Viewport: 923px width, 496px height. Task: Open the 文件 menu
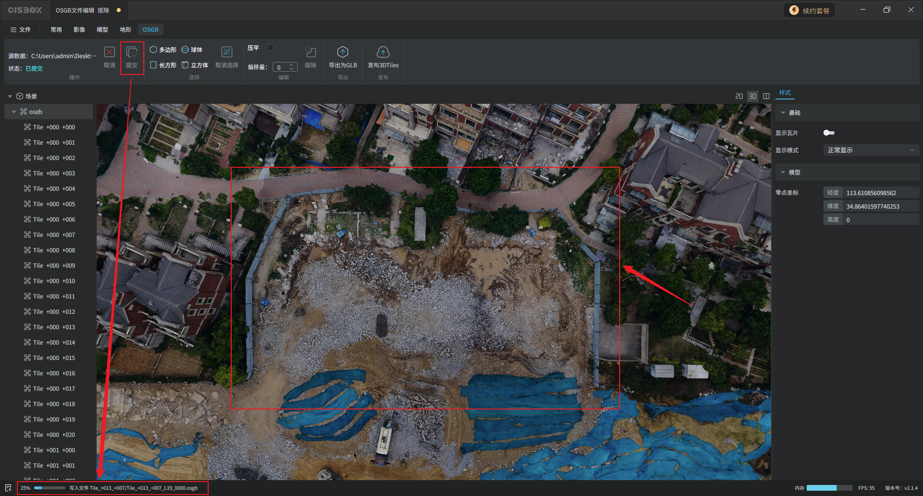coord(20,30)
